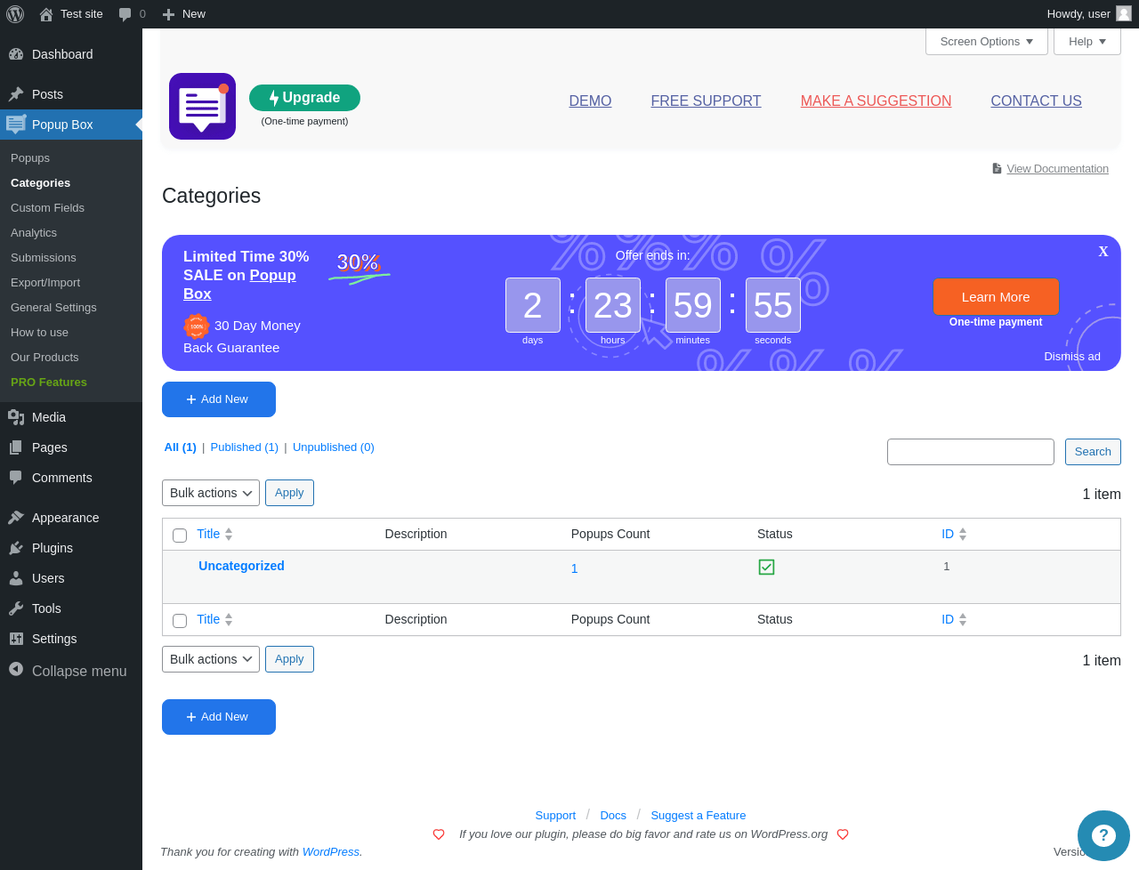
Task: Click the bottom Apply button
Action: pyautogui.click(x=289, y=659)
